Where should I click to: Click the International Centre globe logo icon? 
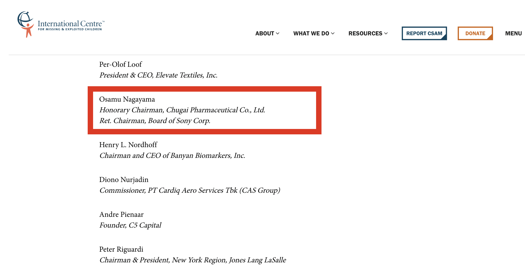pos(26,24)
